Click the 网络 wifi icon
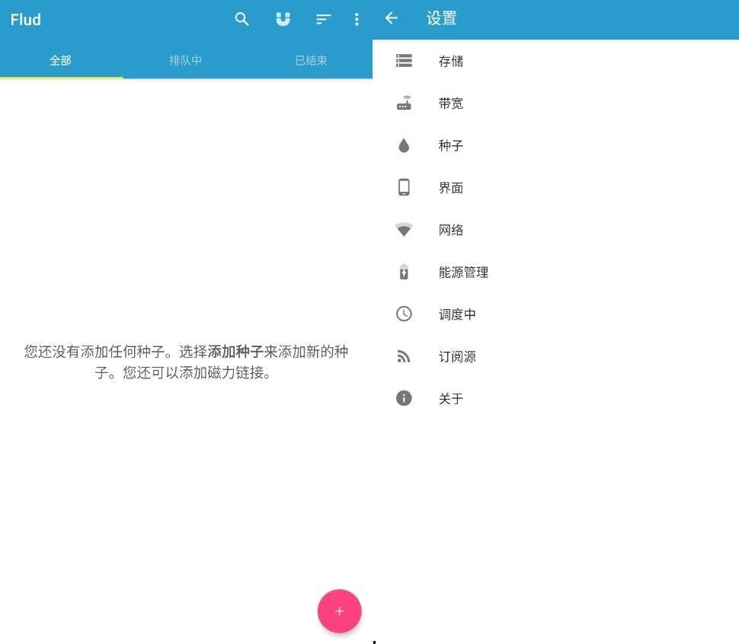This screenshot has width=739, height=644. [404, 230]
